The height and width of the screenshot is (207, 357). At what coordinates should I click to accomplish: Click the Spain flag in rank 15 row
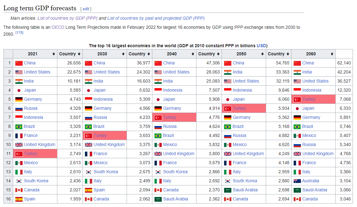89,190
